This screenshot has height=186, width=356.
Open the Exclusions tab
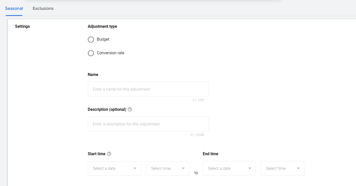(x=43, y=9)
